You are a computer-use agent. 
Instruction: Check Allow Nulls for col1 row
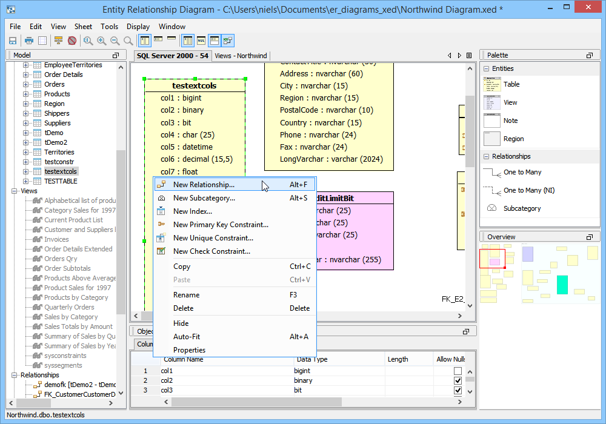pos(458,371)
